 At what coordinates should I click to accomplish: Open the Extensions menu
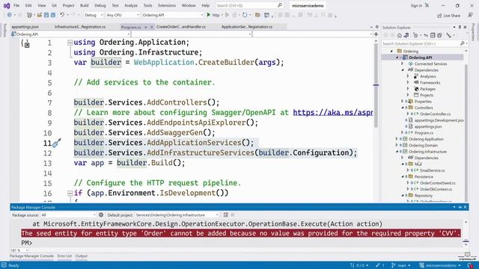(x=167, y=5)
